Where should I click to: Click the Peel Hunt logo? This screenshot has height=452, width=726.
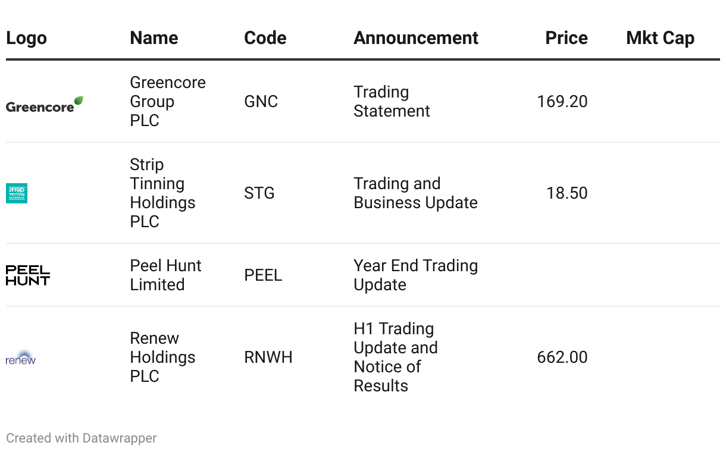28,275
